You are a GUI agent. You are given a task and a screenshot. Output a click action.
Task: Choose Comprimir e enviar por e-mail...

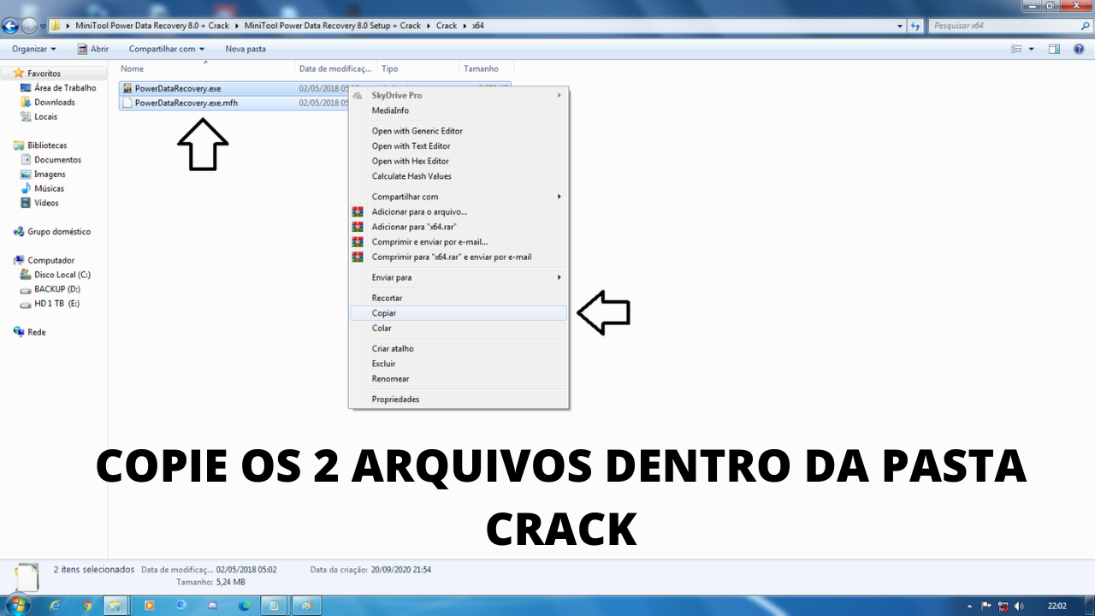(x=459, y=242)
